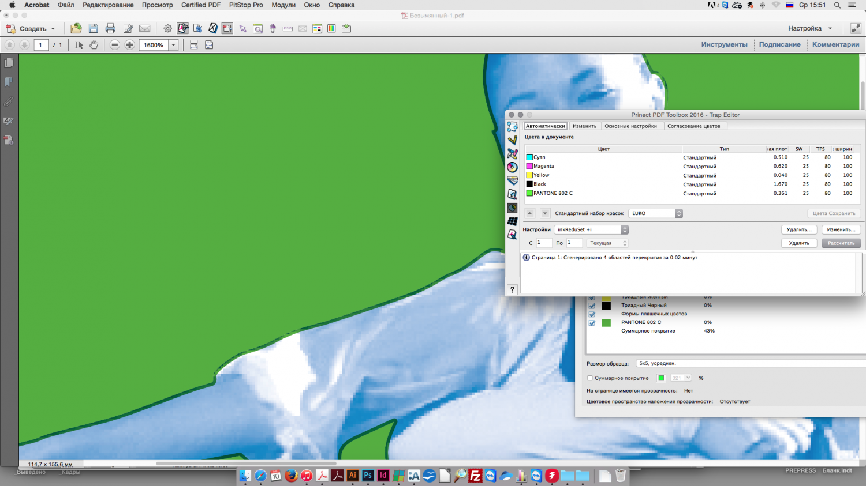The image size is (866, 486).
Task: Open the Текущая page range dropdown
Action: [607, 243]
